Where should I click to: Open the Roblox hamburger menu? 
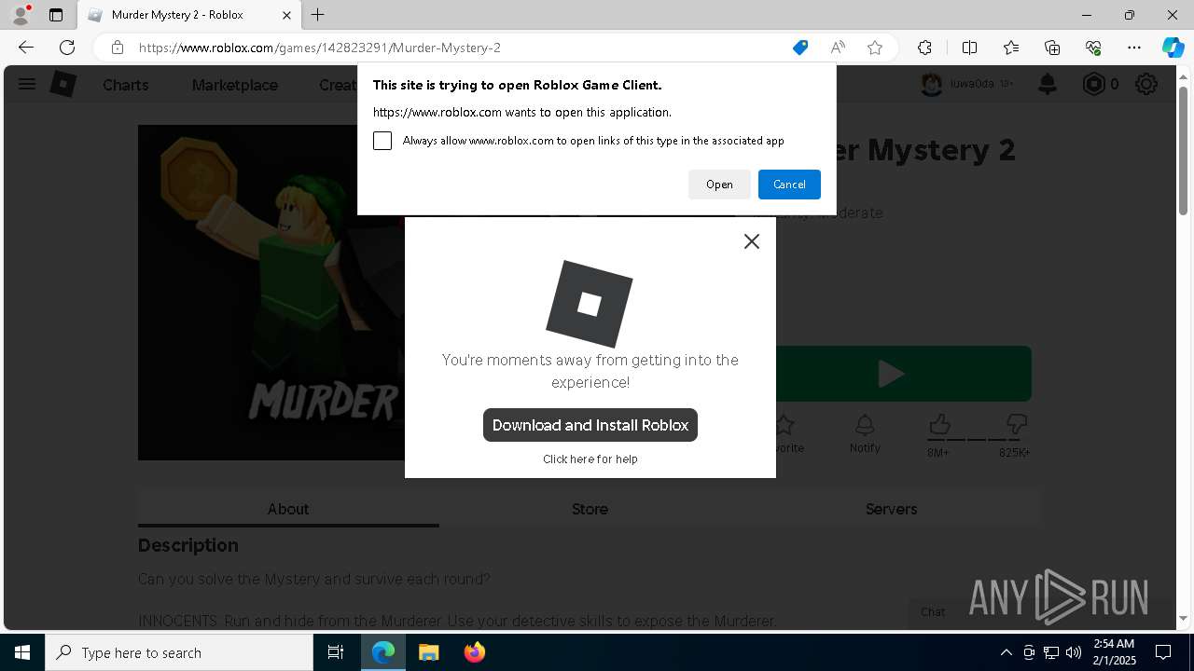pyautogui.click(x=27, y=85)
